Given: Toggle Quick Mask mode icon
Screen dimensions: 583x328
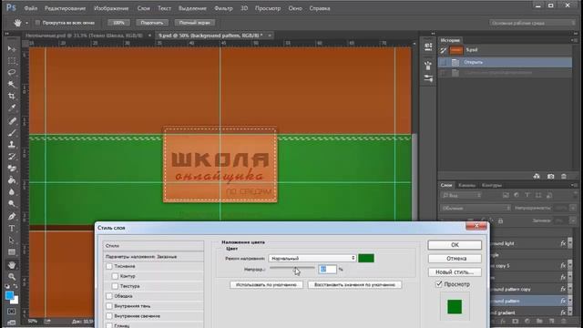Looking at the screenshot, I should [12, 311].
